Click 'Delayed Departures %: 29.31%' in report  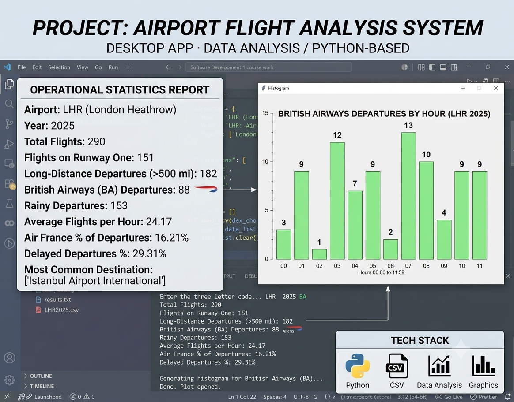coord(95,253)
